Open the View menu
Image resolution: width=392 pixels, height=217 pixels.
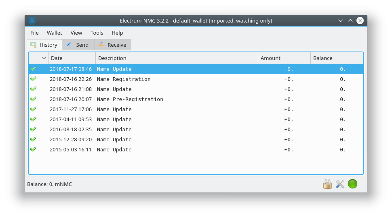tap(76, 33)
